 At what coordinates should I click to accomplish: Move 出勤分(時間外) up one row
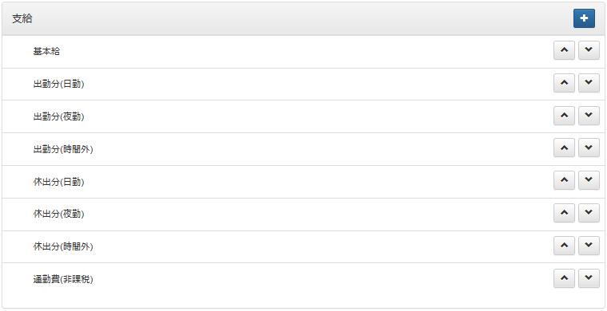click(x=564, y=148)
